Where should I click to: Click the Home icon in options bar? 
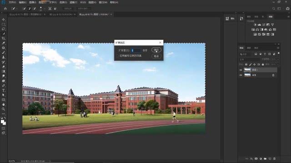pos(5,9)
